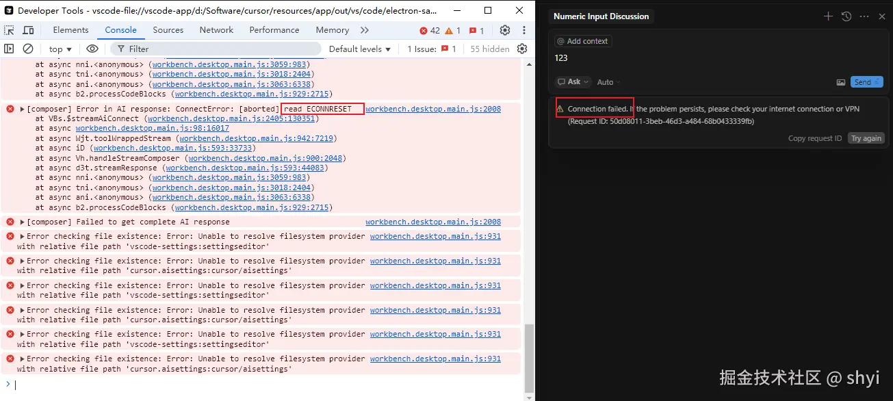Open chat history clock icon
893x401 pixels.
tap(846, 16)
